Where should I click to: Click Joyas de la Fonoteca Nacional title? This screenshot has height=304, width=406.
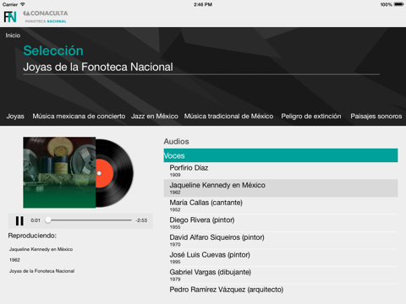[x=98, y=67]
